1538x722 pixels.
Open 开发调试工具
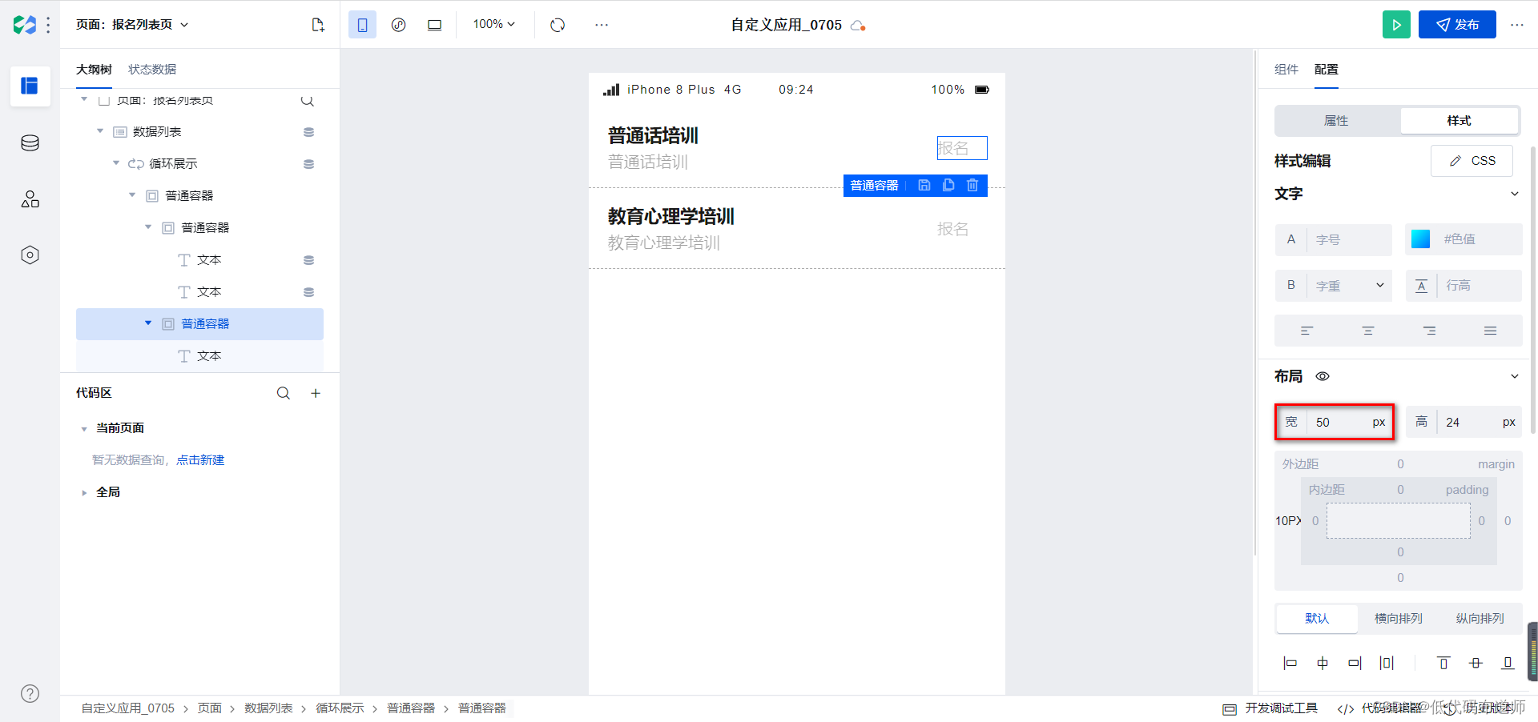click(1270, 708)
